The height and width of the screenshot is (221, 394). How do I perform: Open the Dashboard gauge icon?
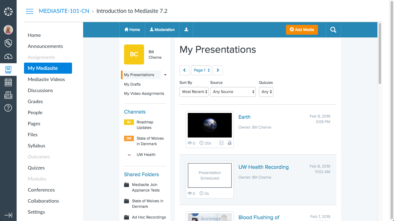tap(8, 56)
